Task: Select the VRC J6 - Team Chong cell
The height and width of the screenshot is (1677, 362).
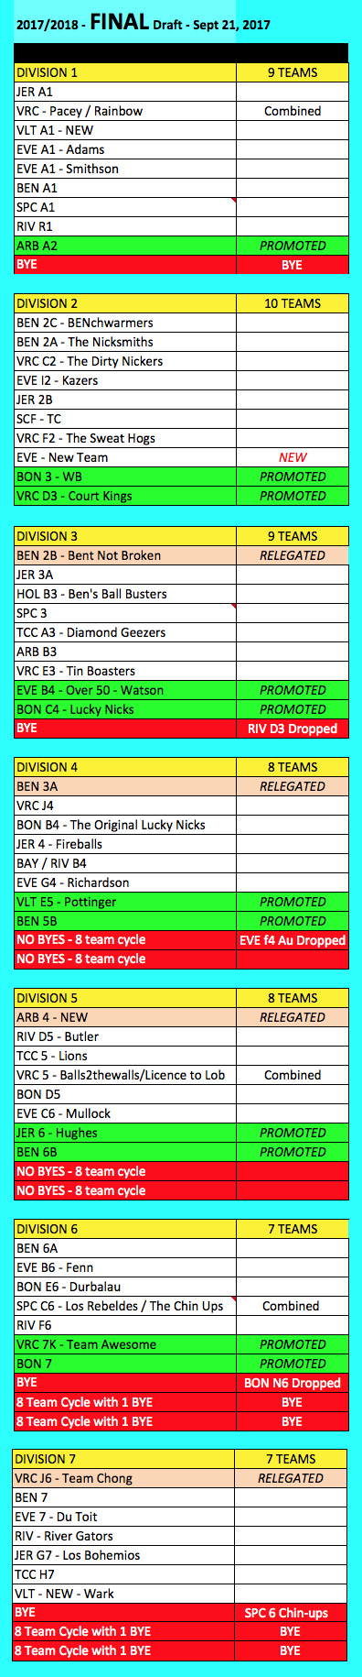Action: click(x=125, y=1478)
